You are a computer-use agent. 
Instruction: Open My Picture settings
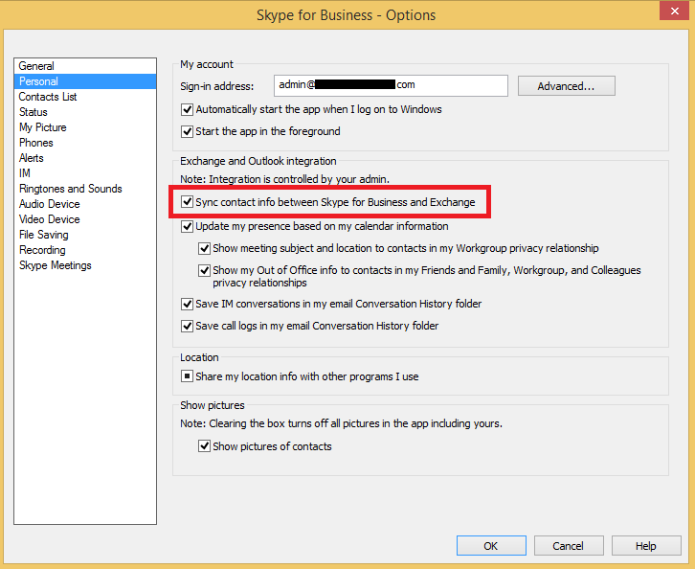[42, 127]
